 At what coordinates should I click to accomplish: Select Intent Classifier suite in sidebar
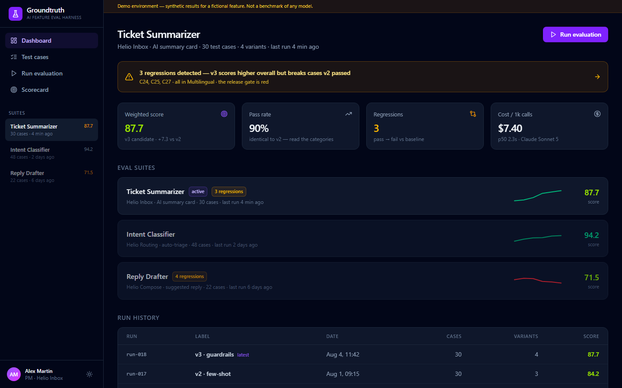[x=52, y=153]
